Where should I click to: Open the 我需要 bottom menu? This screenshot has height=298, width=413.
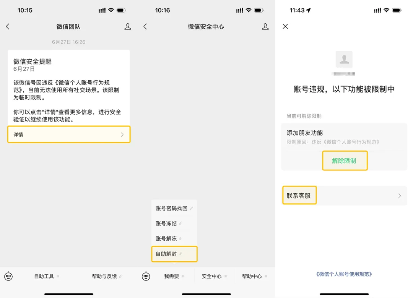coord(174,276)
